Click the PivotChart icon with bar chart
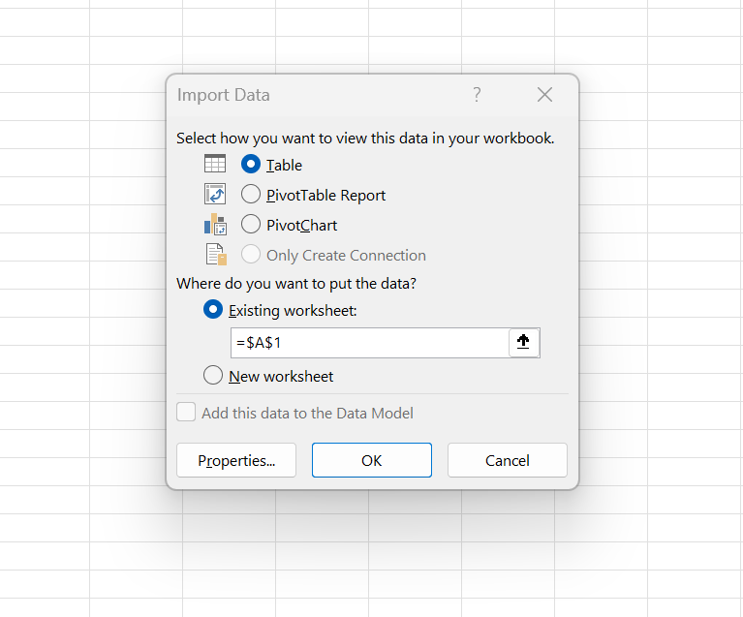The width and height of the screenshot is (743, 617). [215, 225]
